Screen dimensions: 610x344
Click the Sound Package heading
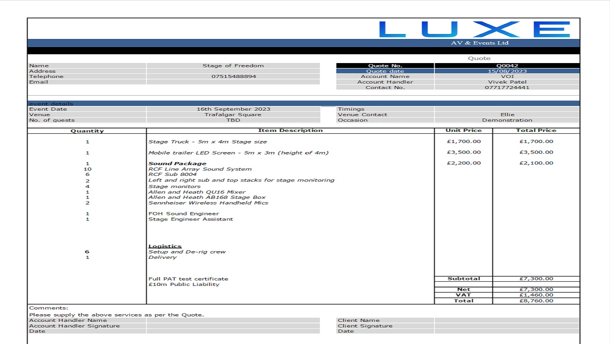click(x=177, y=163)
